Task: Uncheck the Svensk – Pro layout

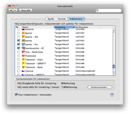Action: (18, 44)
